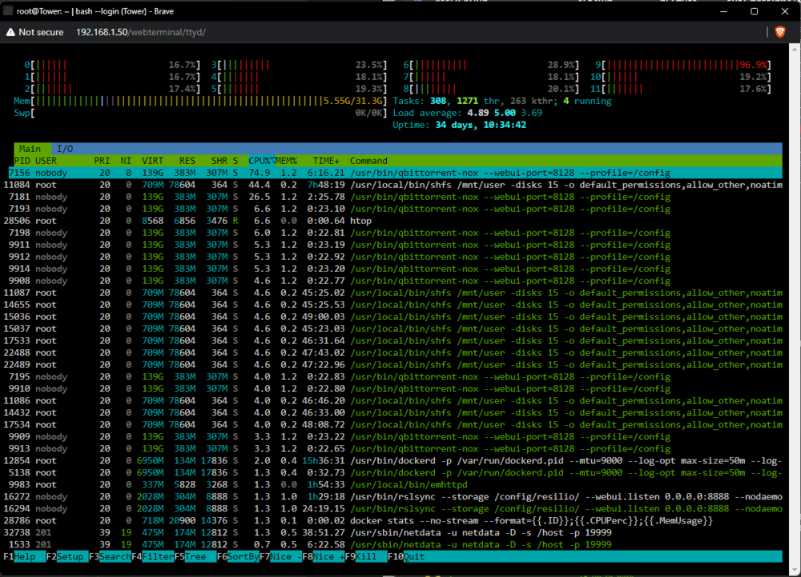Click the Swp meter showing 0K/0K
The image size is (801, 577).
200,113
